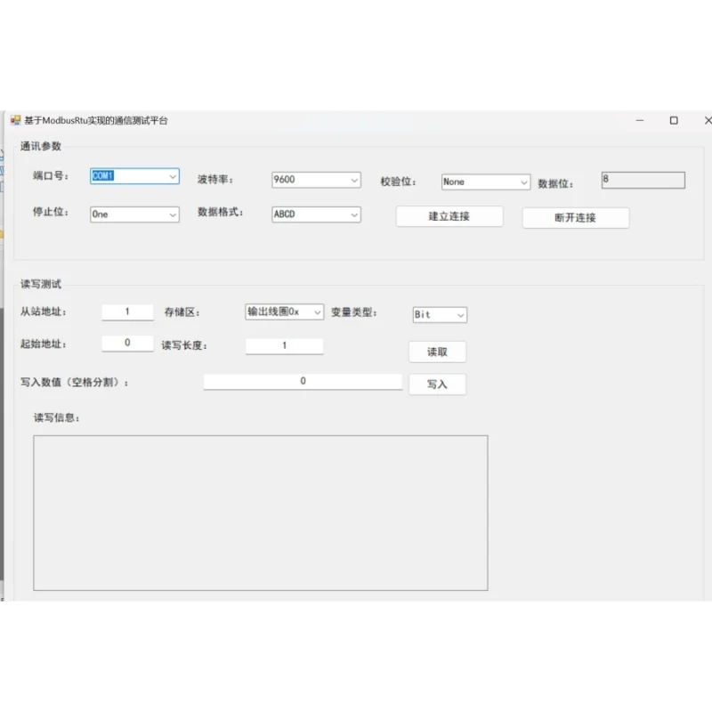Select the 读写长度 length input field
Screen dimensions: 712x712
[x=283, y=345]
